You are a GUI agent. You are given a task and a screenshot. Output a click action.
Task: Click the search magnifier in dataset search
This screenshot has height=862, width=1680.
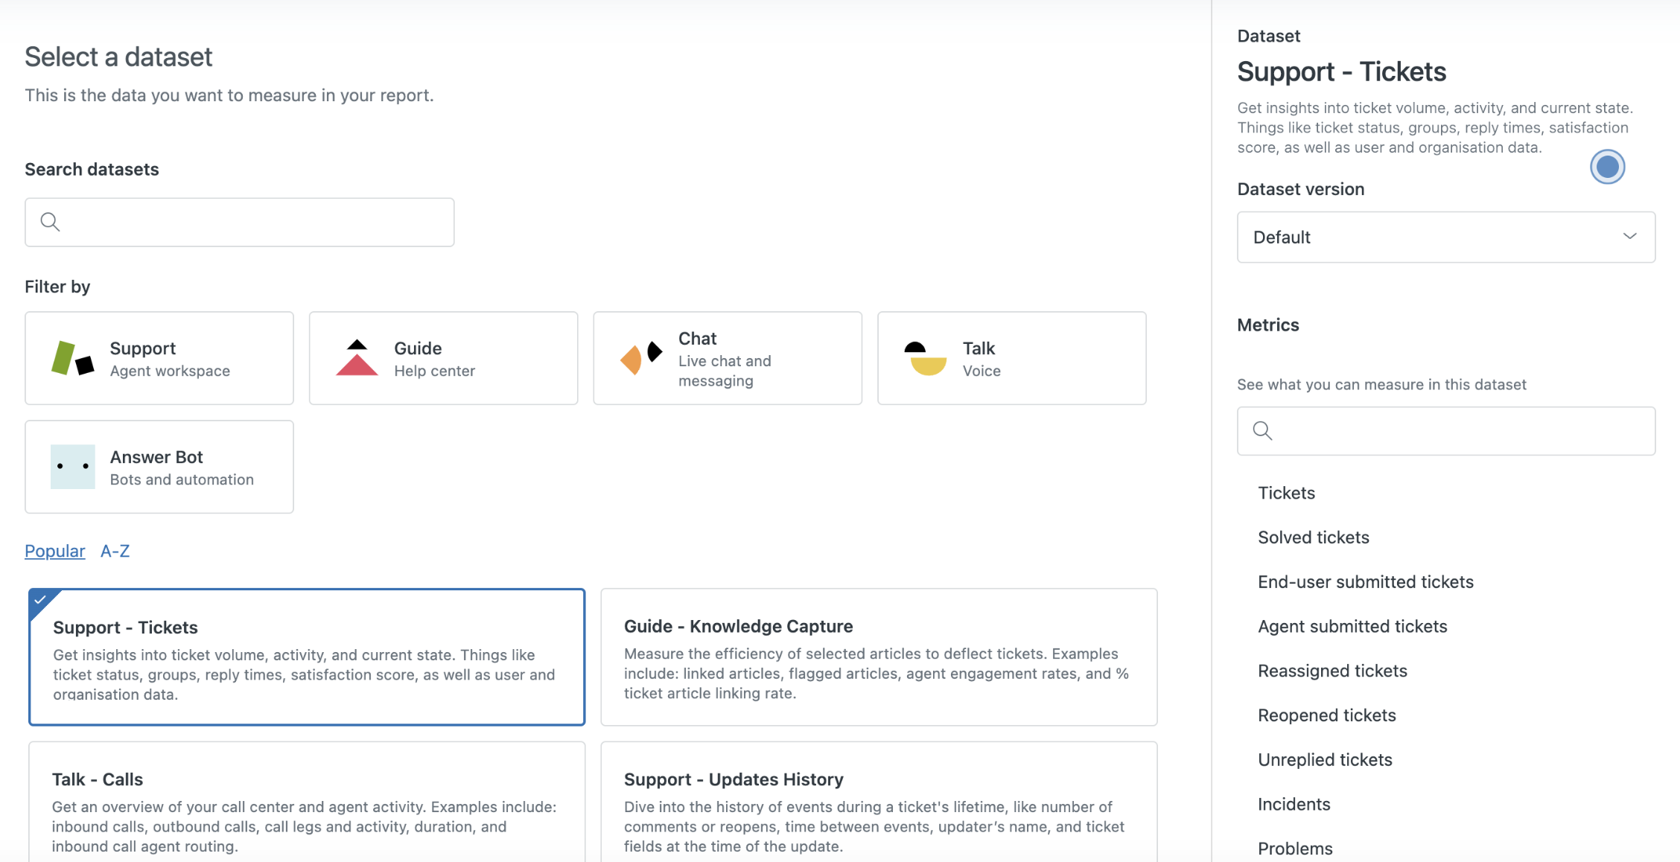50,221
